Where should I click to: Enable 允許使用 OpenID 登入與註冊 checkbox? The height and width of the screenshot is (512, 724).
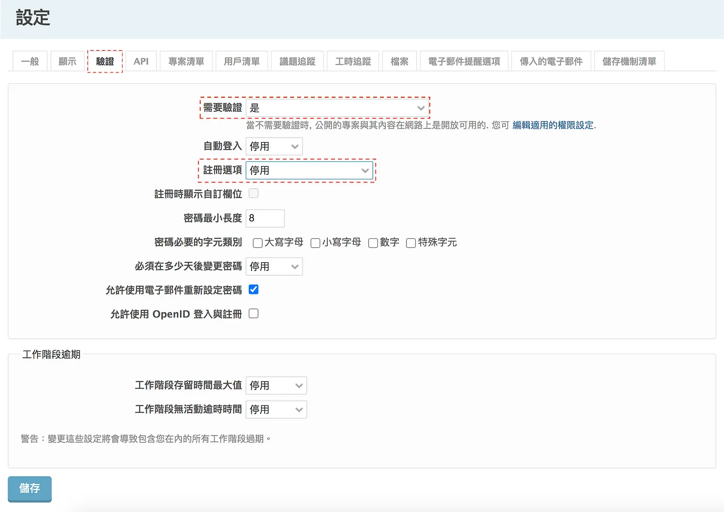point(253,313)
